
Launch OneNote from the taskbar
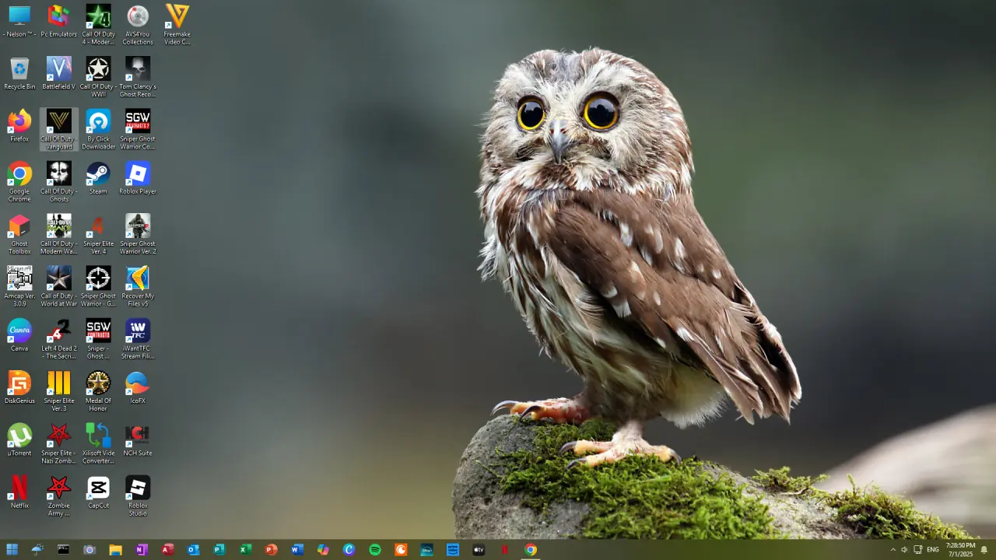pos(141,550)
